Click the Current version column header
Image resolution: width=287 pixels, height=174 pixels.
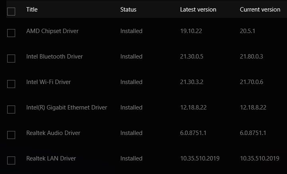tap(260, 10)
